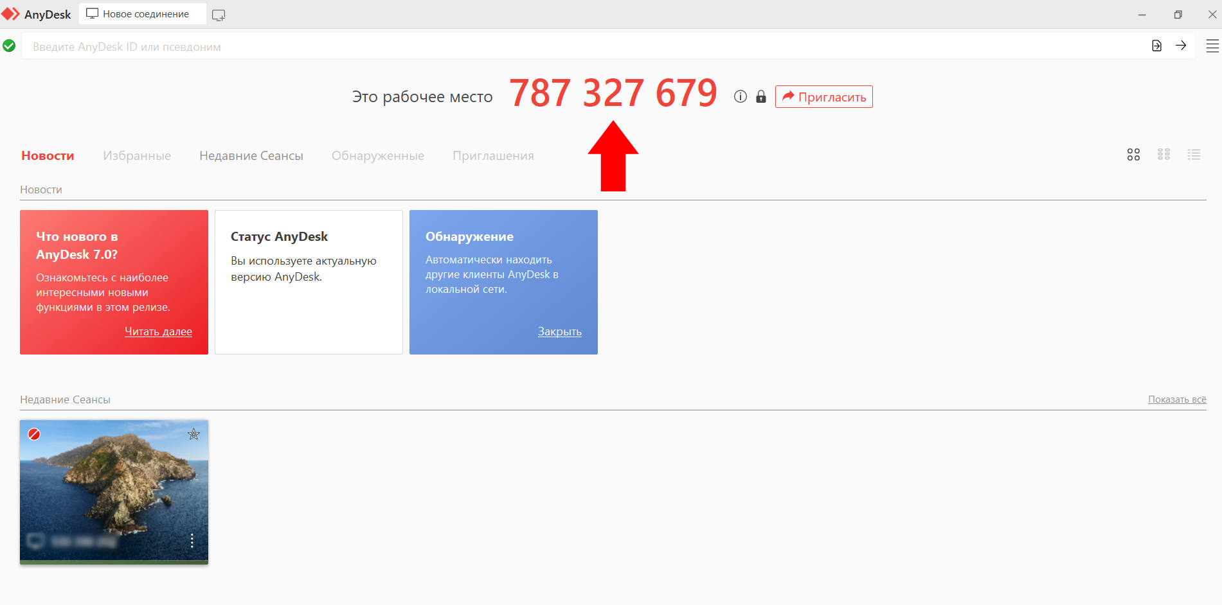Switch to small tiles view

point(1164,155)
